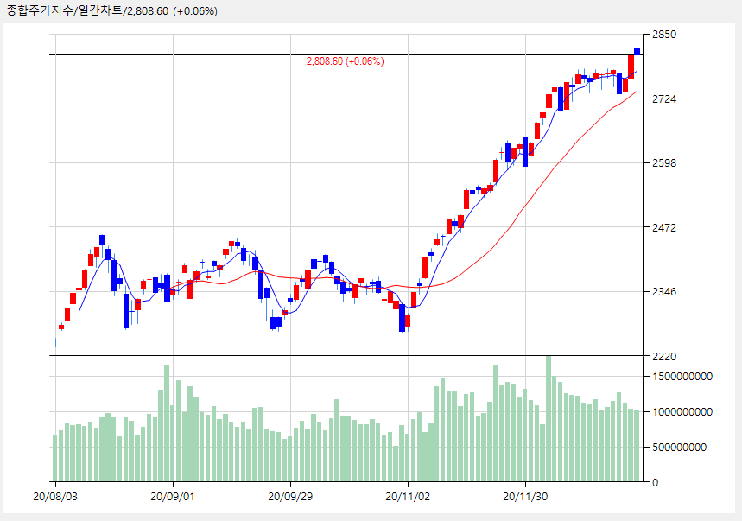
Task: Click the red 2,808.60 (+0.06%) price label
Action: tap(345, 61)
